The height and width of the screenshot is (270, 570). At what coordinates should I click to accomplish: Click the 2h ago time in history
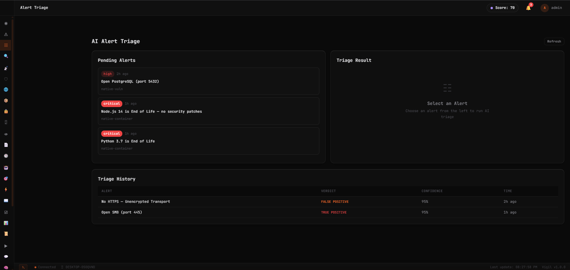coord(510,202)
